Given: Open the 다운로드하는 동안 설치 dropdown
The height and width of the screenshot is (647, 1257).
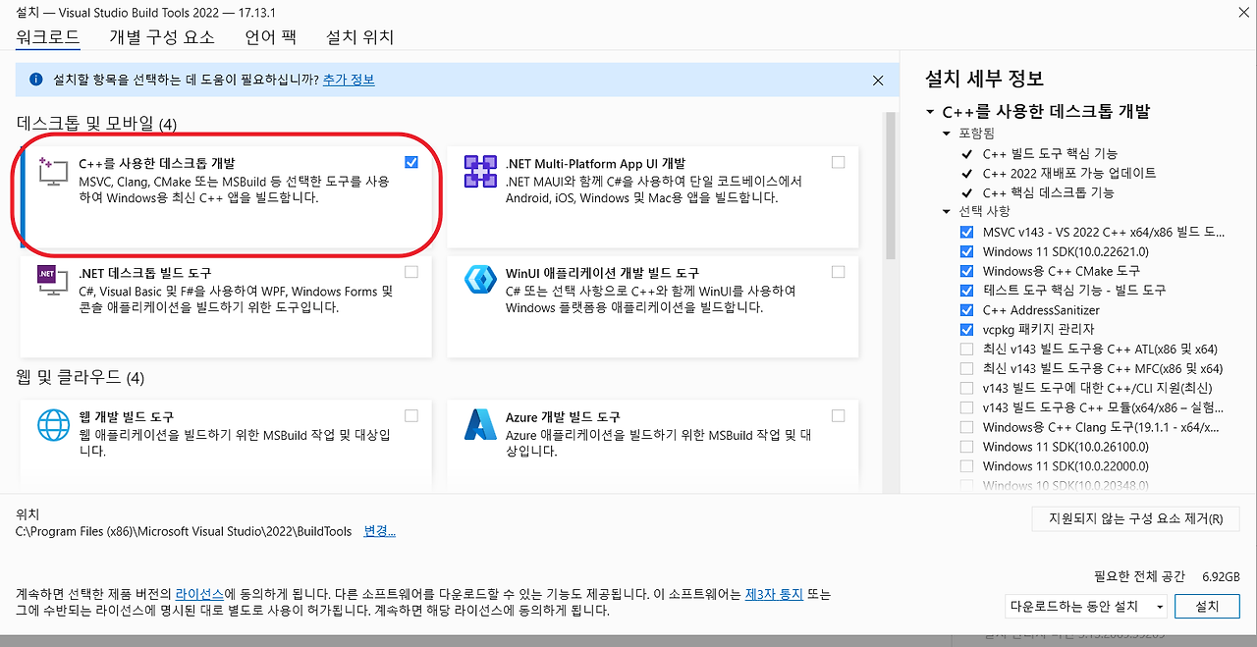Looking at the screenshot, I should 1086,607.
